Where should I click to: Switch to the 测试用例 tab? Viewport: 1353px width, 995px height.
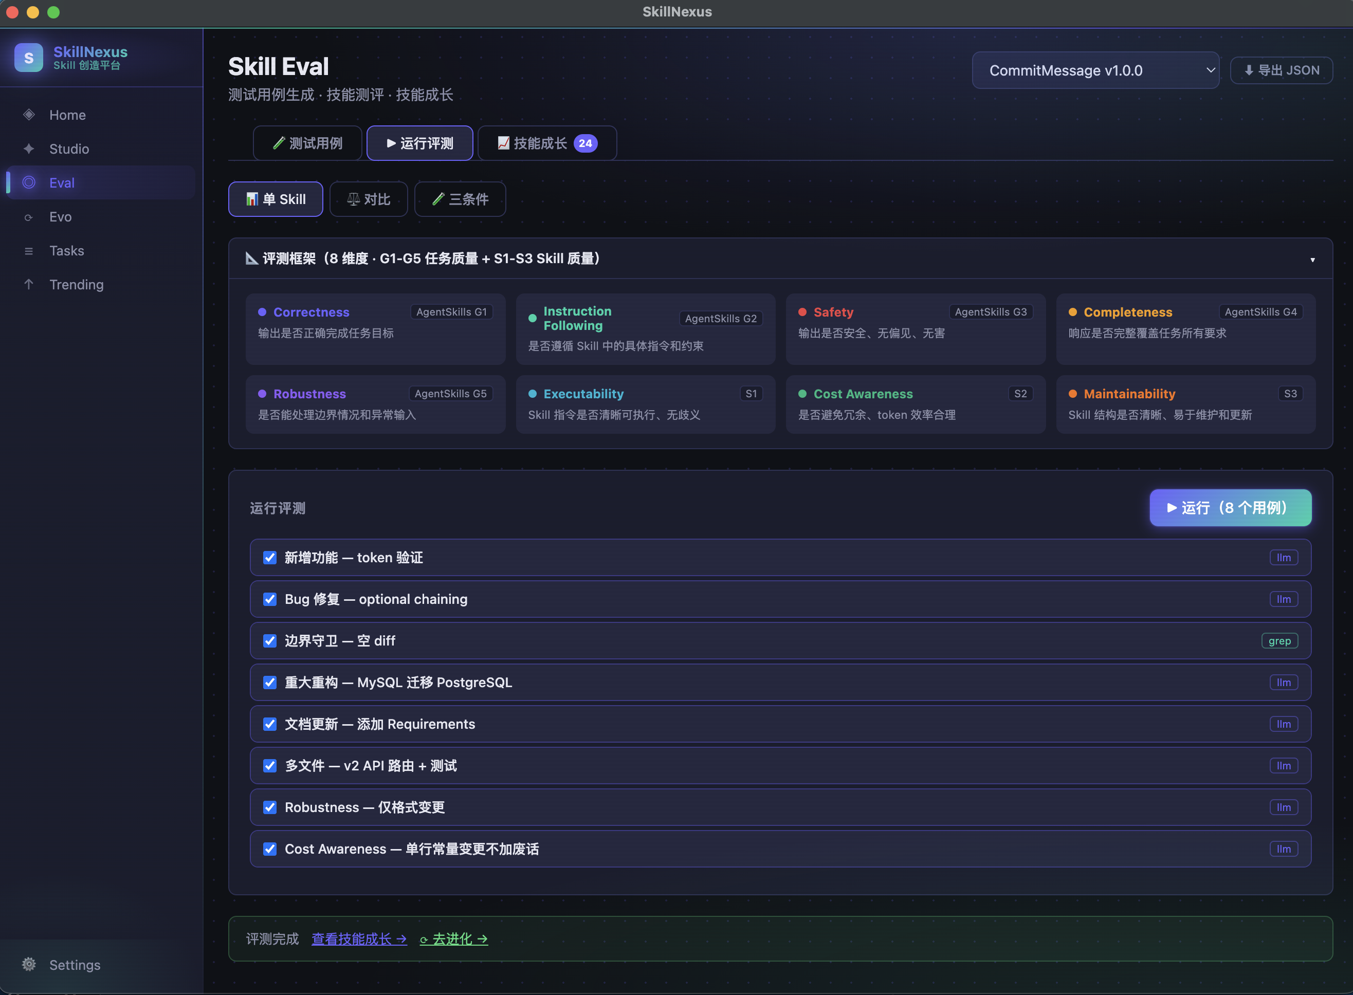pyautogui.click(x=307, y=143)
